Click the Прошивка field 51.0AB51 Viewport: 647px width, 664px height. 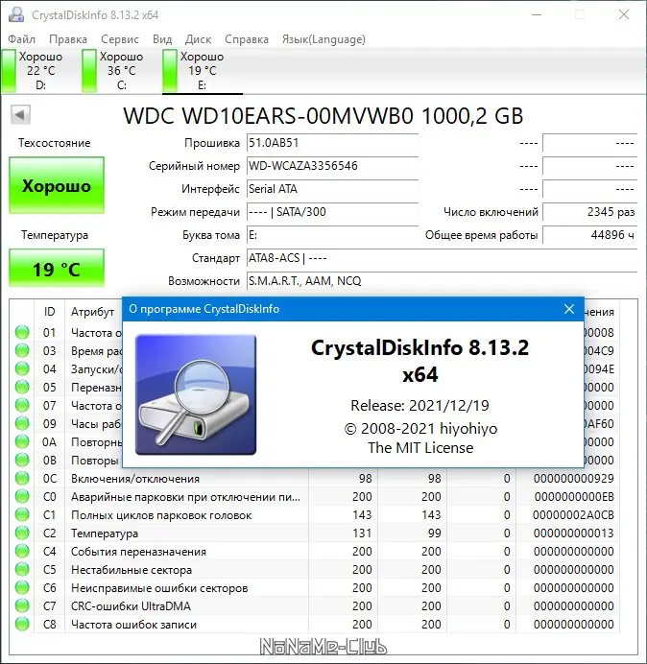coord(332,143)
